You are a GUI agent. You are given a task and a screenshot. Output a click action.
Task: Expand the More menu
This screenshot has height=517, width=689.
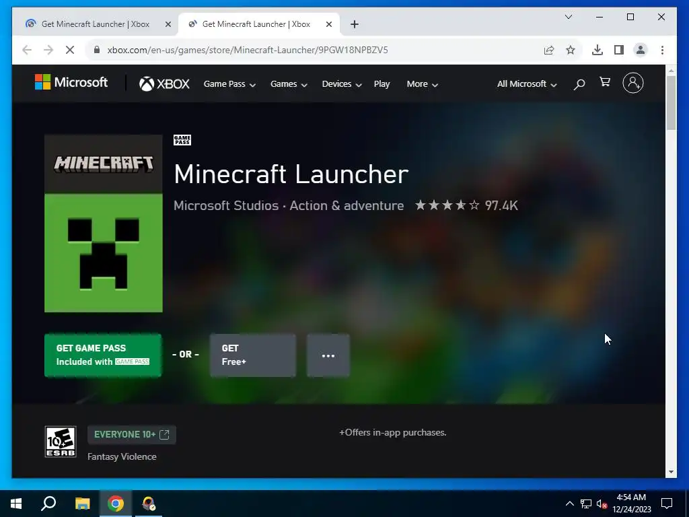[x=423, y=84]
